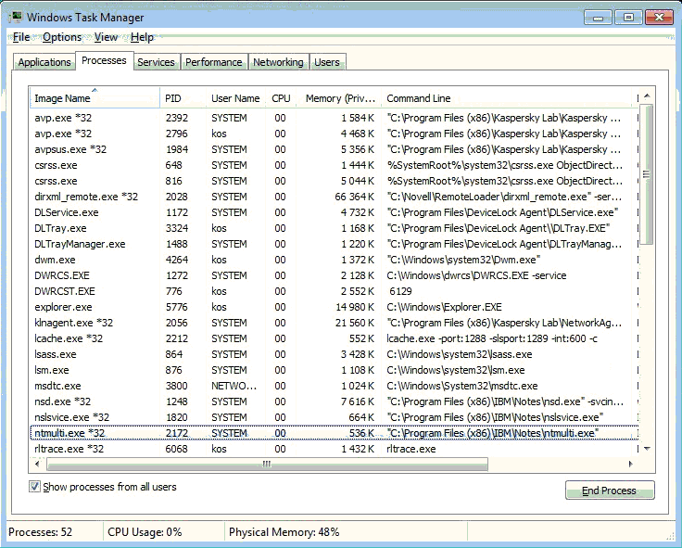This screenshot has height=548, width=682.
Task: Maximize the Task Manager window
Action: click(x=629, y=17)
